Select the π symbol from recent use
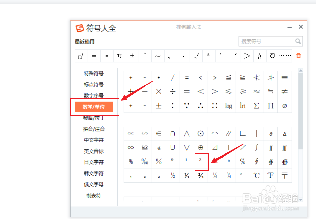Screen dimensions: 316x219 pos(119,56)
